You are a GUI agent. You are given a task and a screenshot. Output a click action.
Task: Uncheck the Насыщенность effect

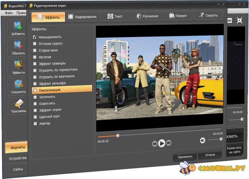(x=35, y=37)
